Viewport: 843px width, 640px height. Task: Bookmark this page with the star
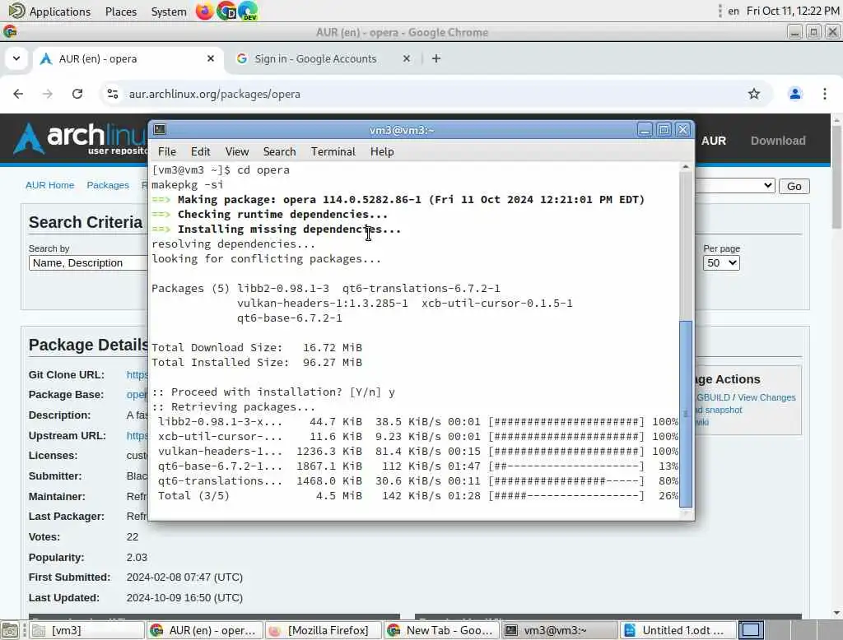point(754,94)
